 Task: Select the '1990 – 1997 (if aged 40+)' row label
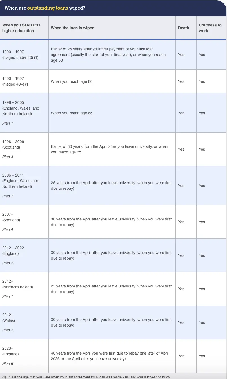tap(16, 81)
